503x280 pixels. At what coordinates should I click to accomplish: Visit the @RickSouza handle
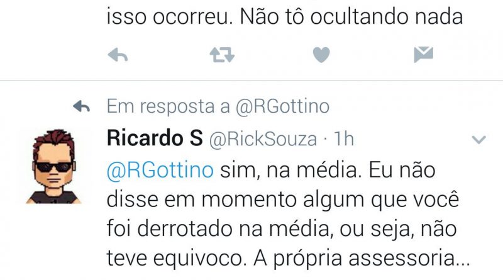coord(263,139)
